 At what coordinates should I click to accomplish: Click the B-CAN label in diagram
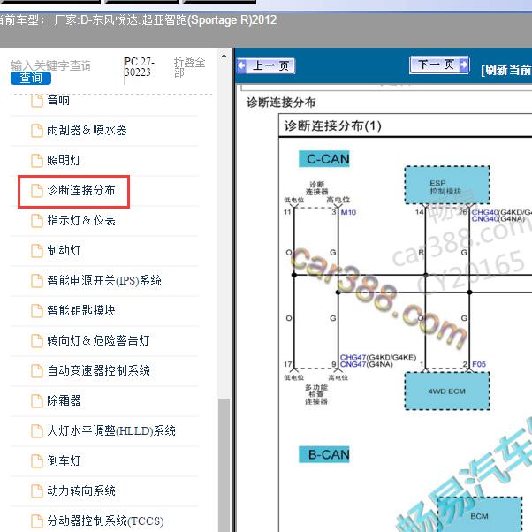[x=324, y=454]
